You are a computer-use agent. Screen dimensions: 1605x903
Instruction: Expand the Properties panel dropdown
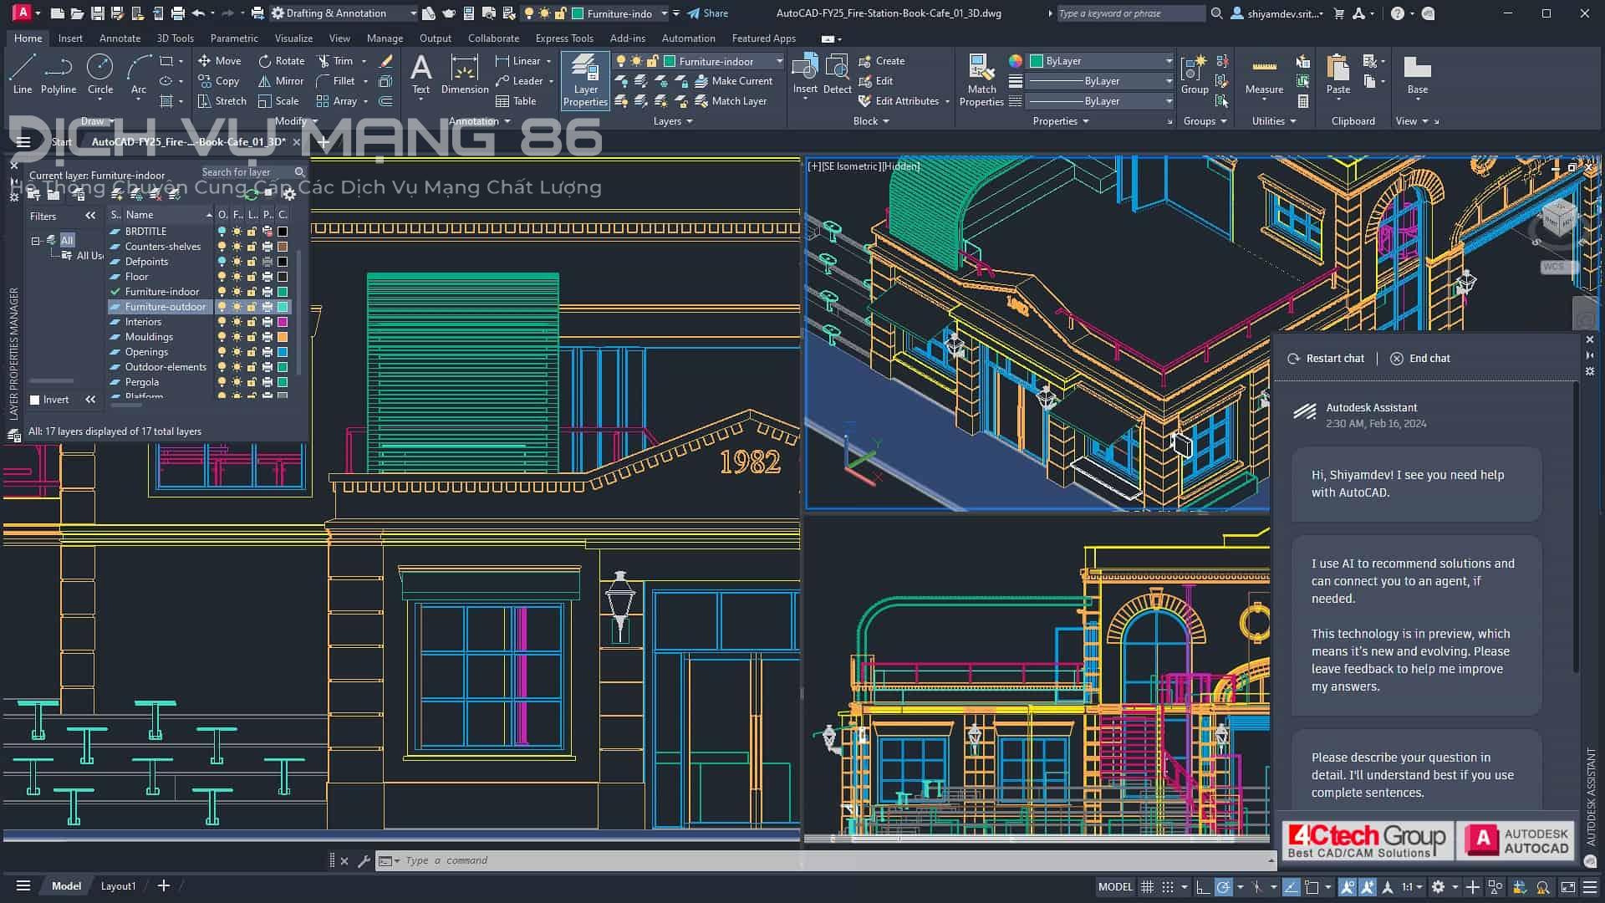pos(1061,121)
